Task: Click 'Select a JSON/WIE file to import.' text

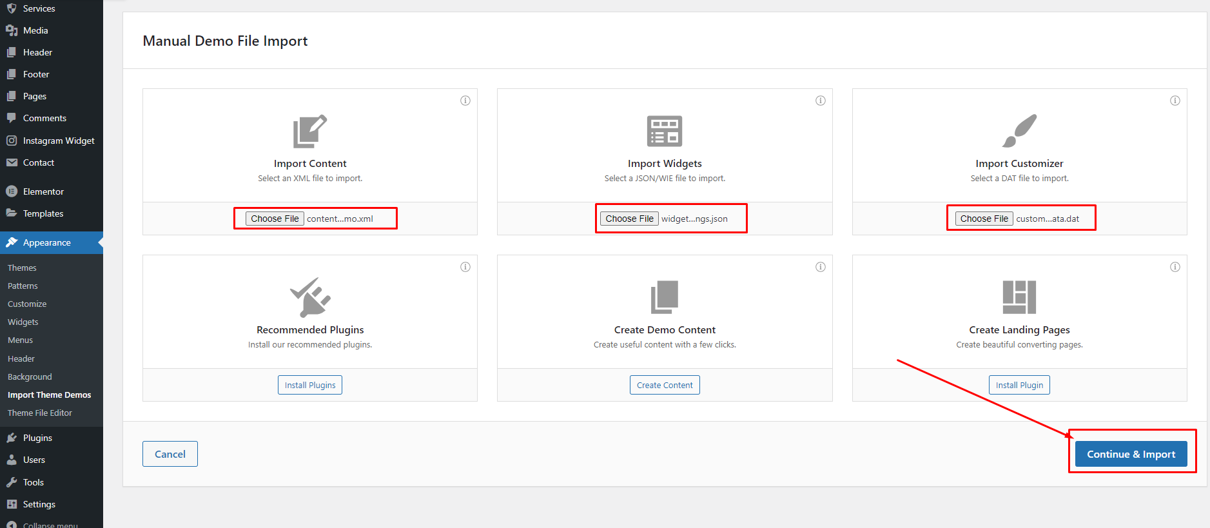Action: [x=665, y=179]
